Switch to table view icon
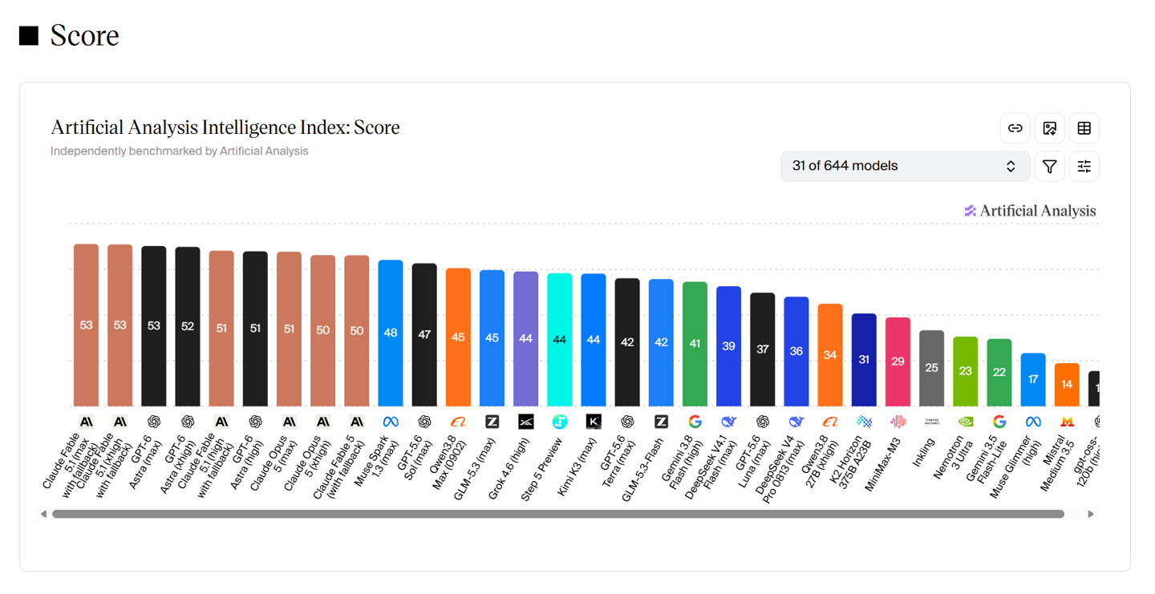Screen dimensions: 1155x594 1084,128
